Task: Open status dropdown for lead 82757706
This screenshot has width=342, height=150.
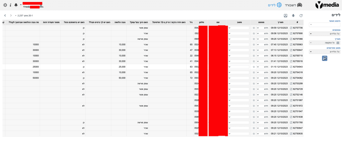Action: pyautogui.click(x=263, y=28)
